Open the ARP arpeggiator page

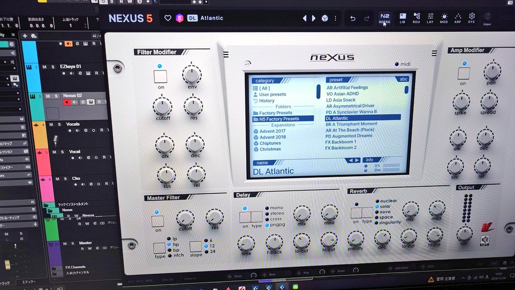[x=458, y=19]
